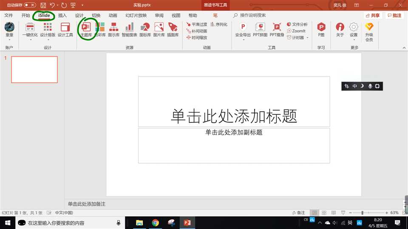Switch to the 插入 Insert tab
Viewport: 408px width, 229px height.
62,15
